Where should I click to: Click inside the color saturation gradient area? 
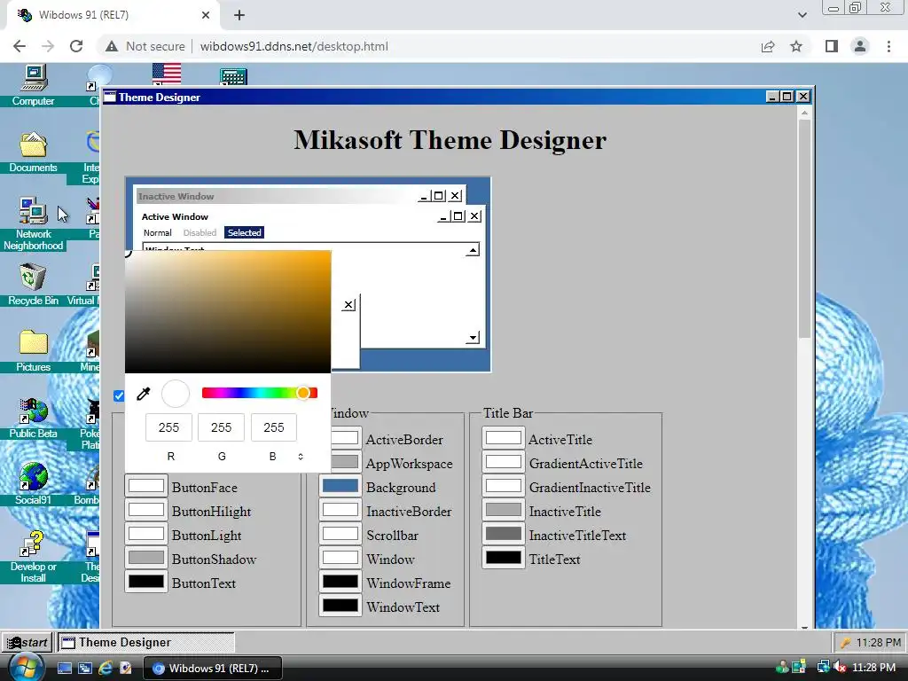(x=228, y=311)
